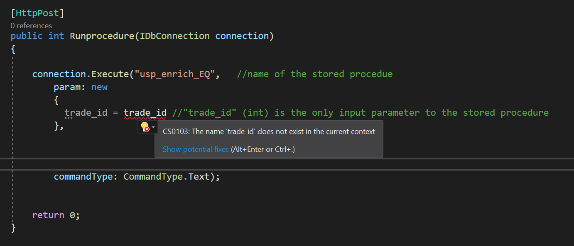Click the return 0 statement

pos(55,215)
